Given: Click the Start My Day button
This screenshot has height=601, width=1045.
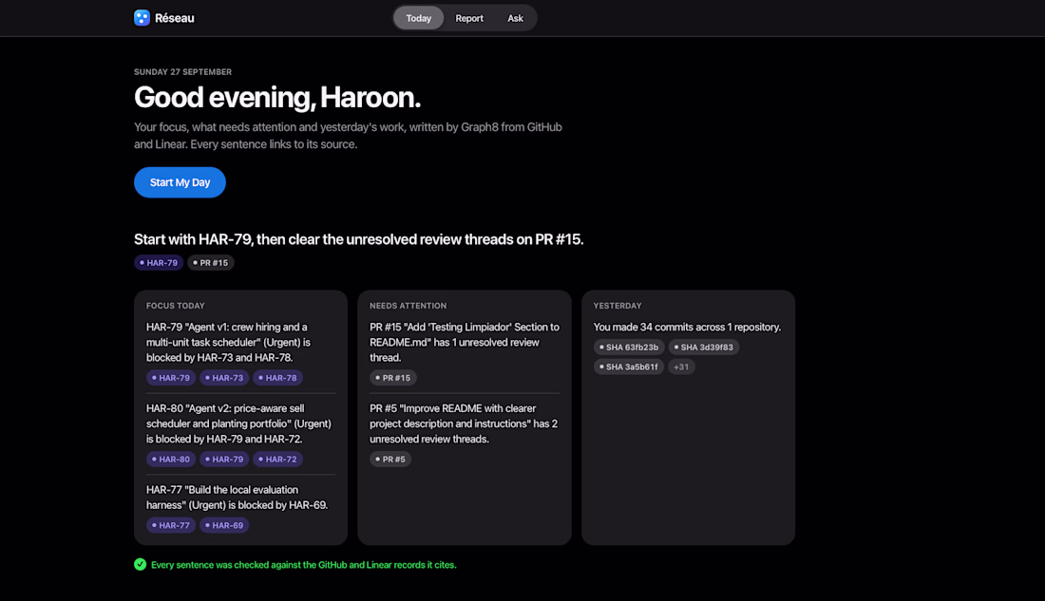Looking at the screenshot, I should pyautogui.click(x=180, y=182).
